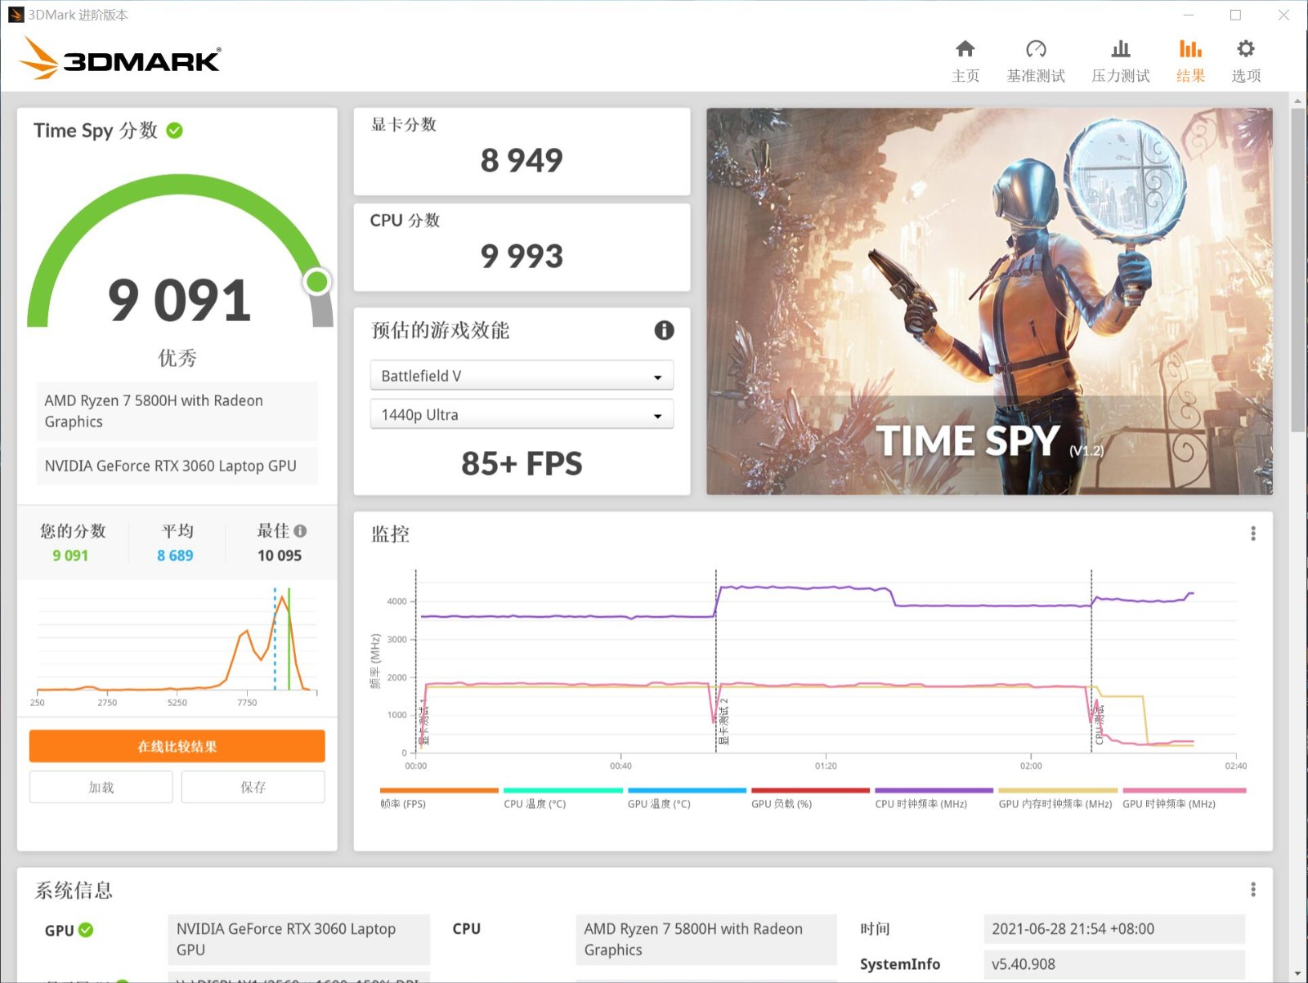Select the 结果 results chart icon

(x=1190, y=49)
